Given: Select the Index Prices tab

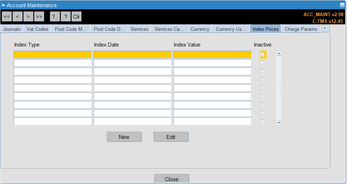Looking at the screenshot, I should tap(265, 29).
